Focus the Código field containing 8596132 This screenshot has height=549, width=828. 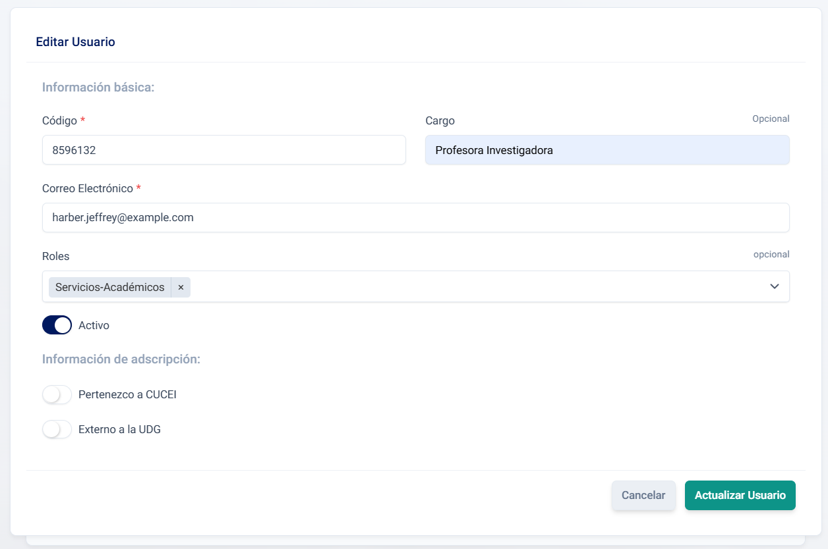(223, 150)
